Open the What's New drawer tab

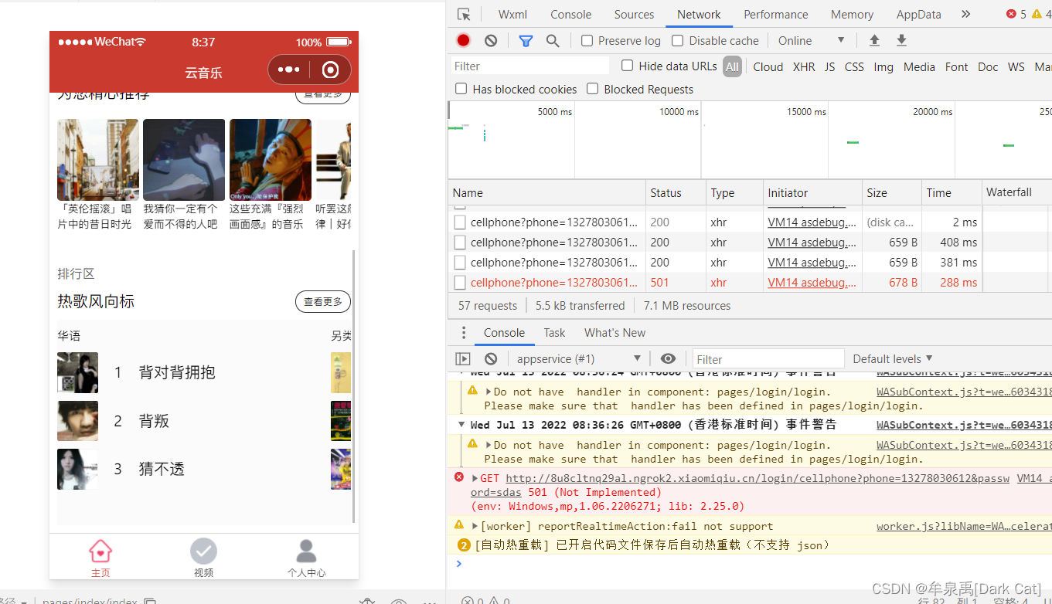615,333
